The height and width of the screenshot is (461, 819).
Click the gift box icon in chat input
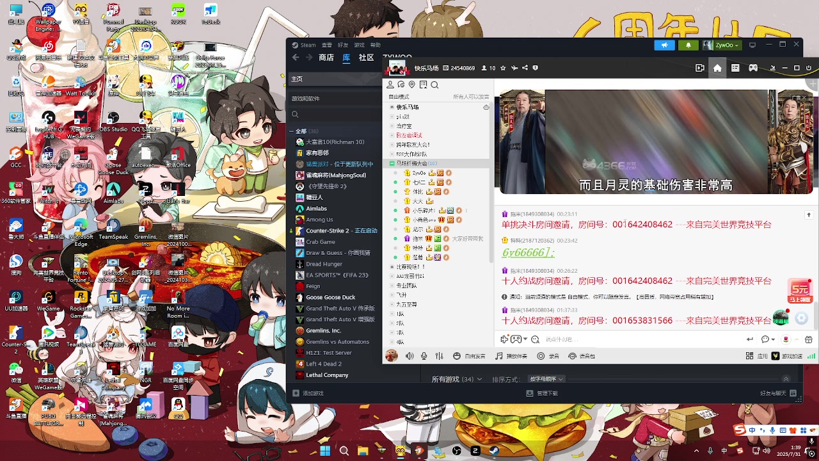click(809, 339)
